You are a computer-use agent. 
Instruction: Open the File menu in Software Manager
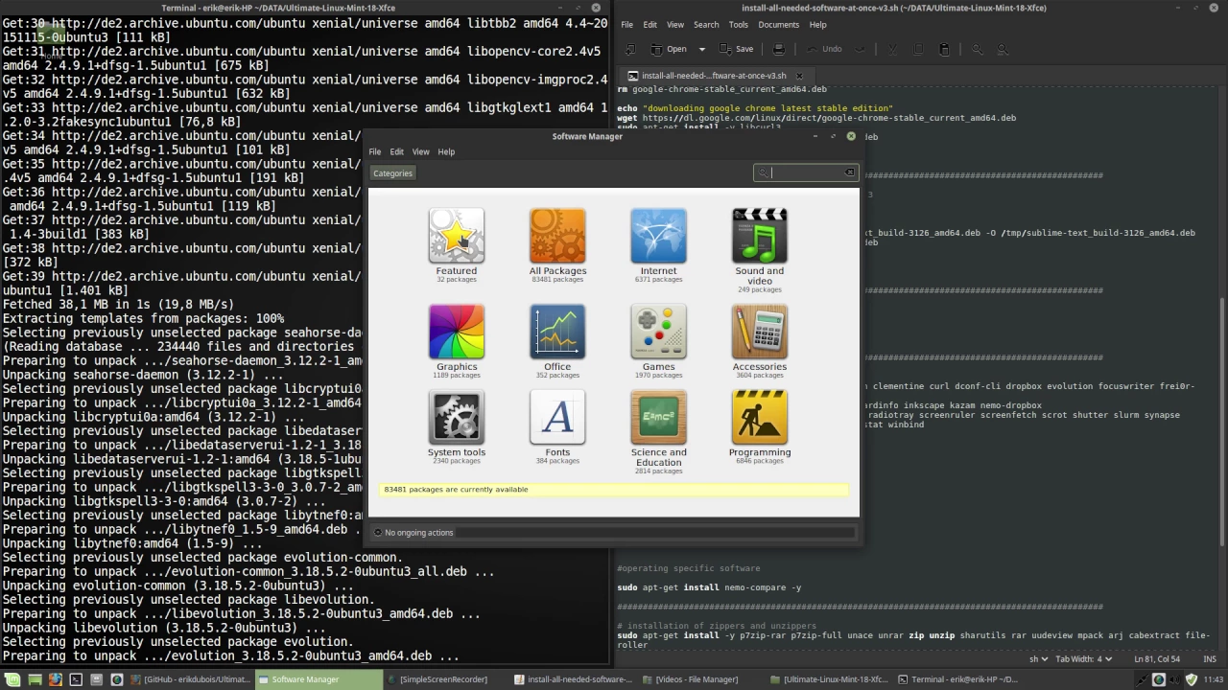pos(375,151)
